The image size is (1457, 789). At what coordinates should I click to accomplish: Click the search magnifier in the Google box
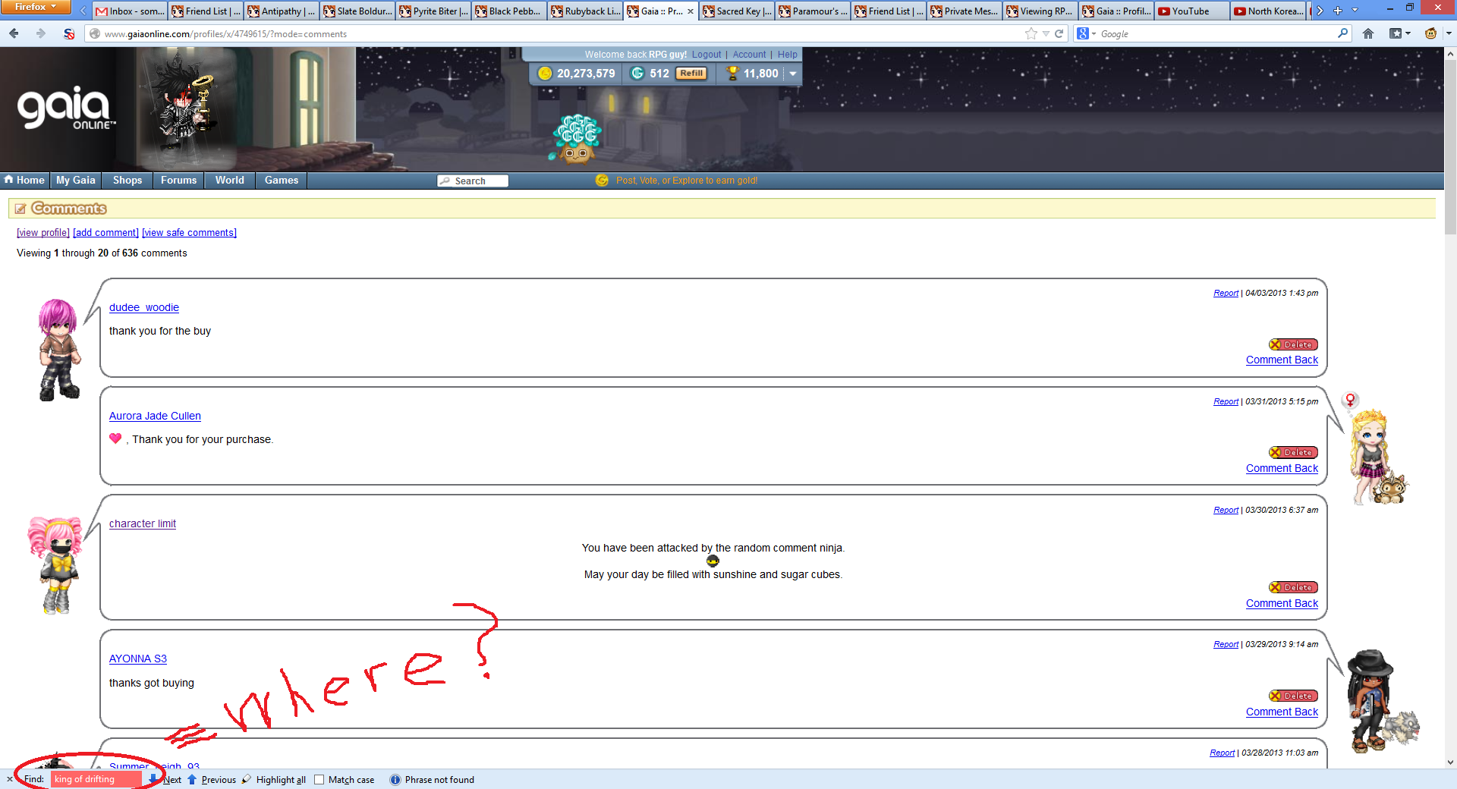coord(1342,33)
